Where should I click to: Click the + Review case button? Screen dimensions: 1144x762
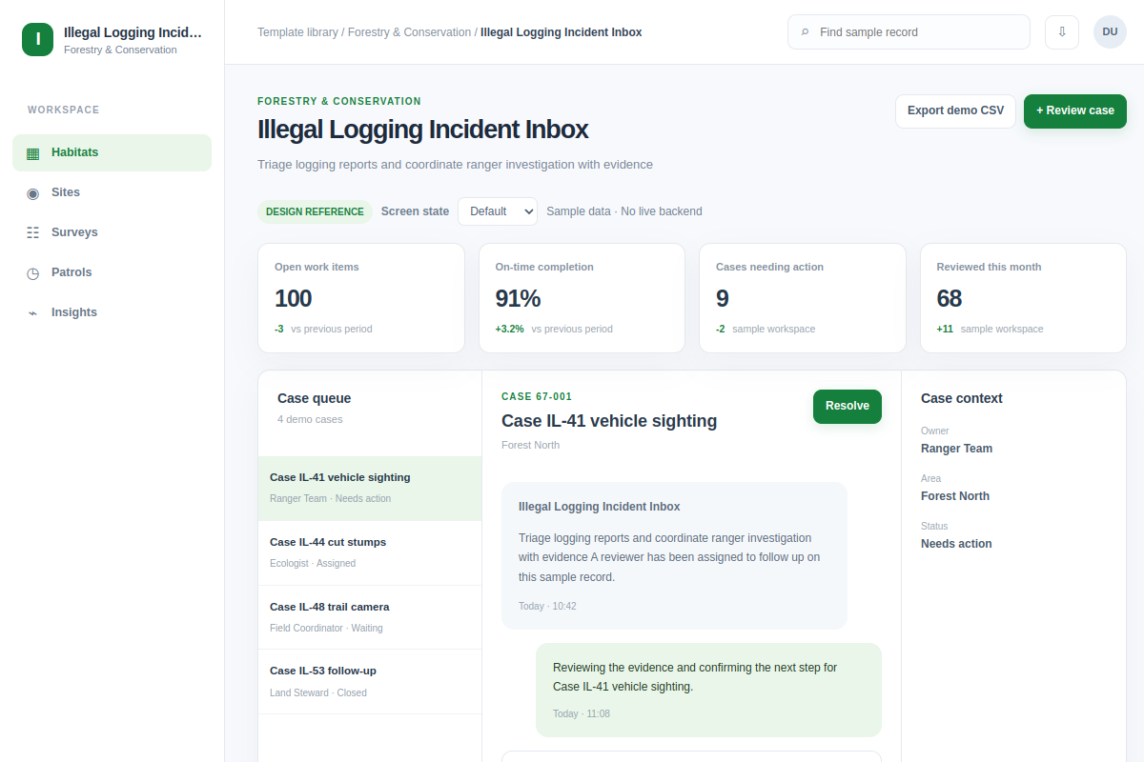coord(1075,110)
